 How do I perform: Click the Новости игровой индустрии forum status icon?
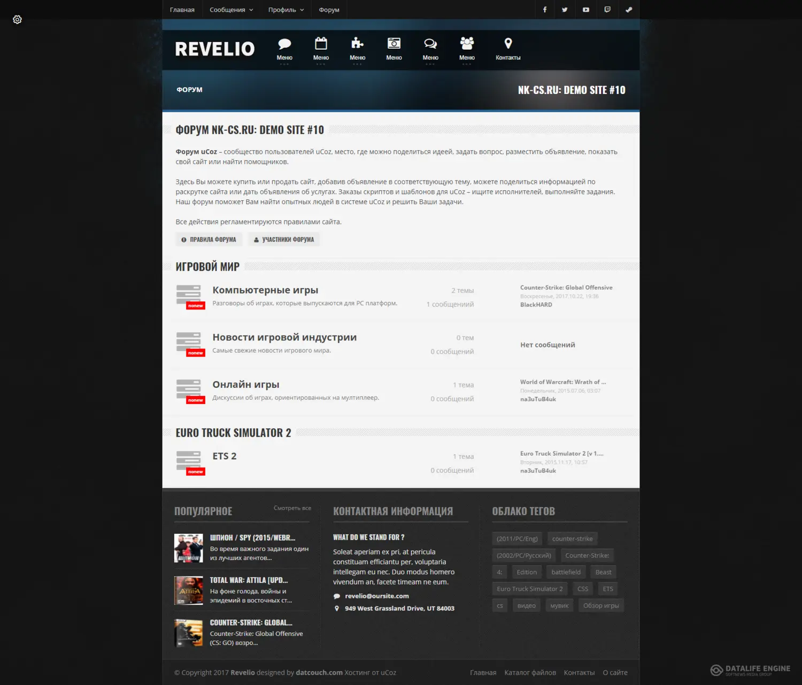[x=190, y=344]
